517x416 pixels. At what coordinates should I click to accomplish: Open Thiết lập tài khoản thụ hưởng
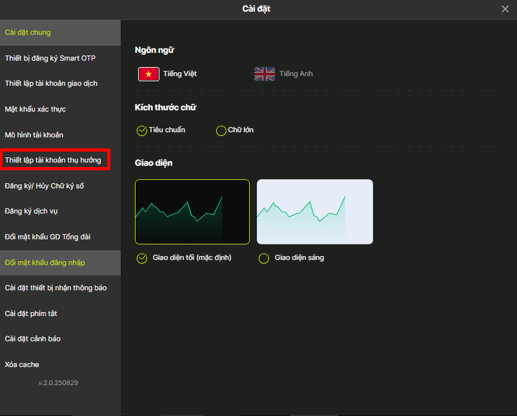[x=53, y=160]
